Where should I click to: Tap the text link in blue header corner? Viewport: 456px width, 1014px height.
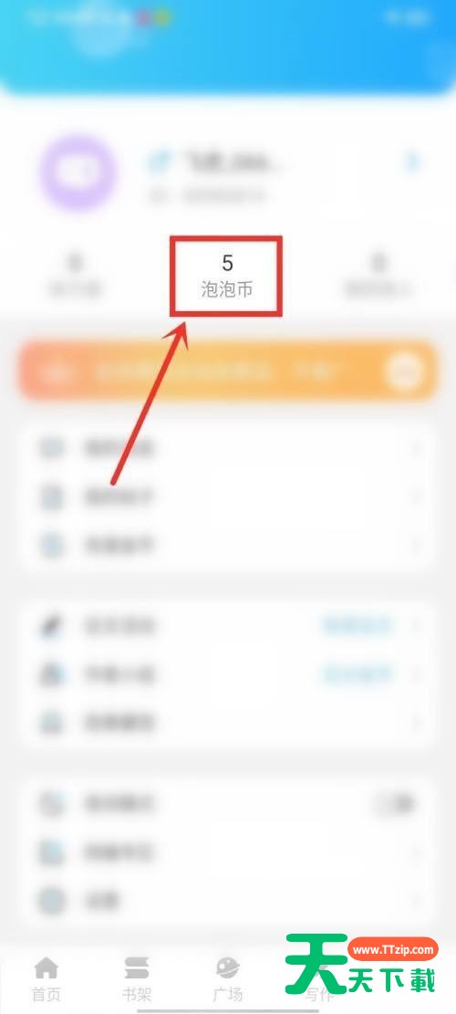404,17
